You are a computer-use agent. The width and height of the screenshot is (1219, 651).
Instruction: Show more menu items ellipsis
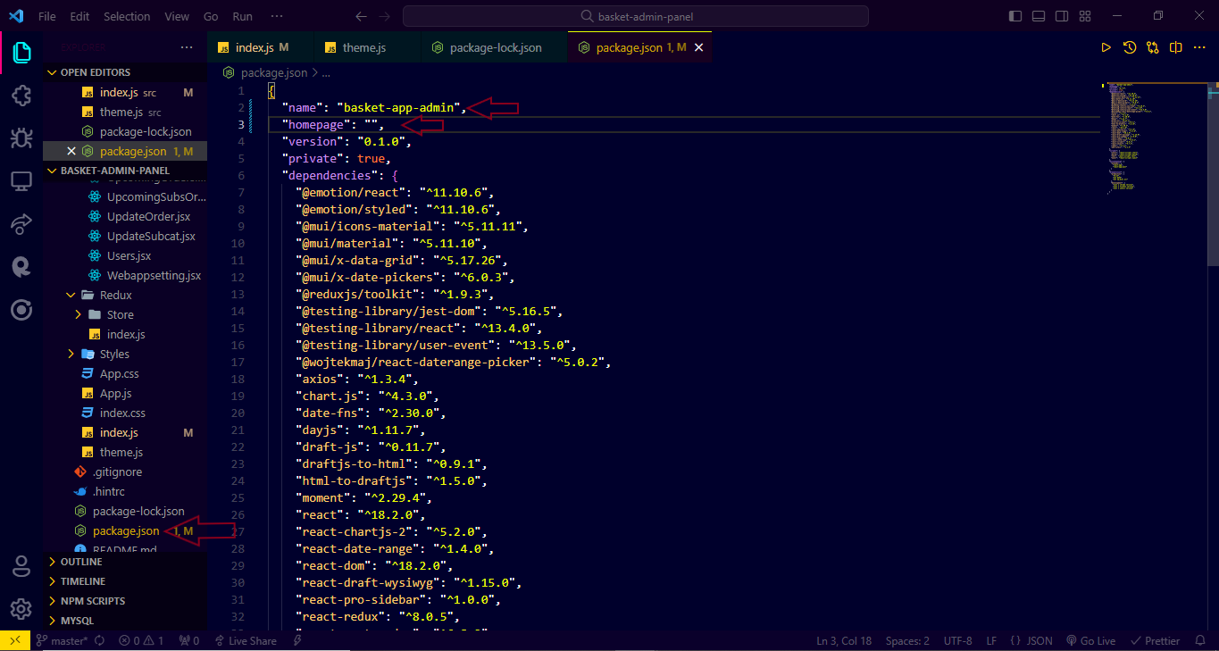click(277, 16)
